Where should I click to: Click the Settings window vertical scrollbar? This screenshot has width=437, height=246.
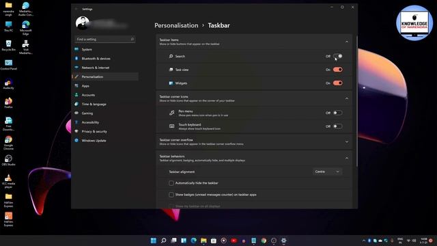click(x=356, y=102)
